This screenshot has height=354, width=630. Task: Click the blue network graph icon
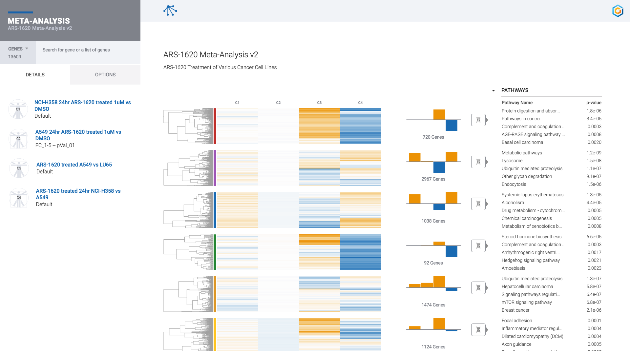click(170, 10)
